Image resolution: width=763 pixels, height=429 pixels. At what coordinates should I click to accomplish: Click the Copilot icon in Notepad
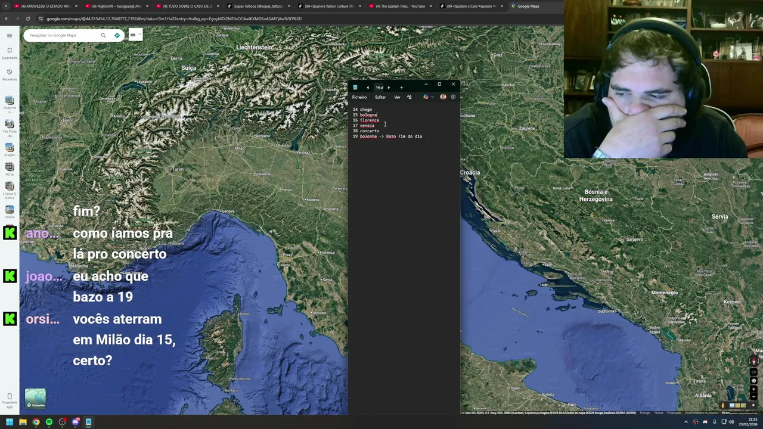point(426,97)
